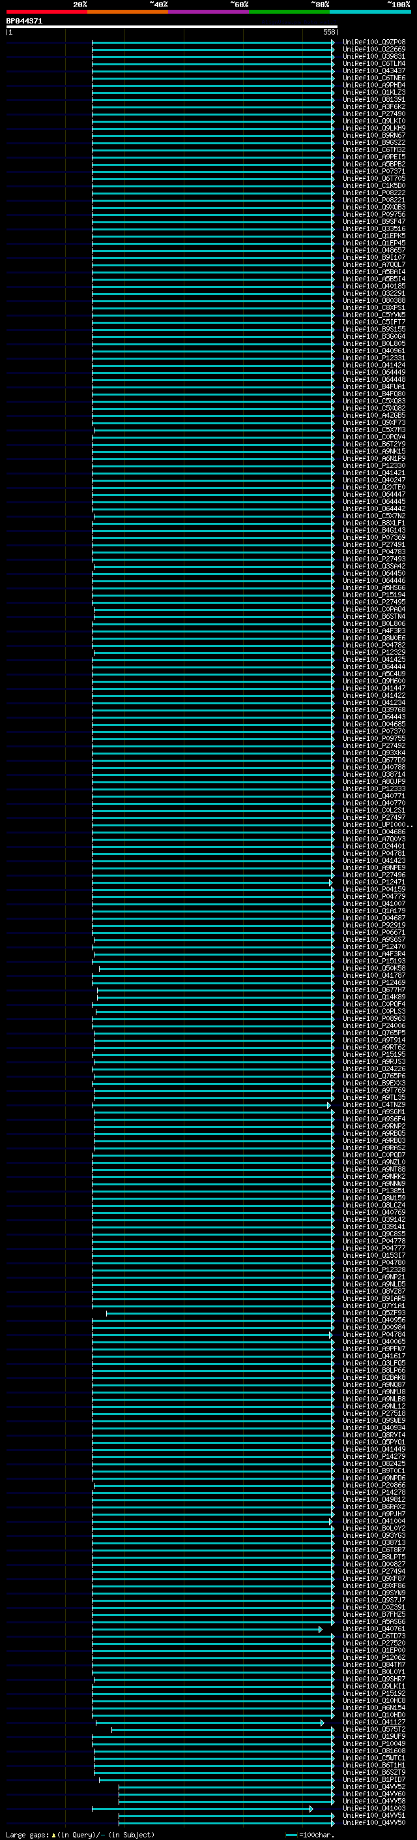The width and height of the screenshot is (417, 1840).
Task: Select hit label UniRef100_P07370
Action: (373, 732)
